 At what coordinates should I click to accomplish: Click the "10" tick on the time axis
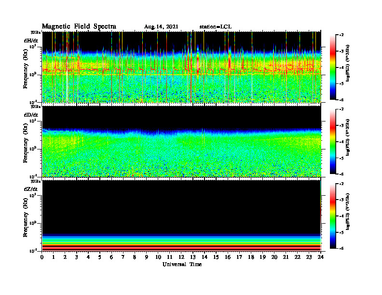click(x=158, y=257)
